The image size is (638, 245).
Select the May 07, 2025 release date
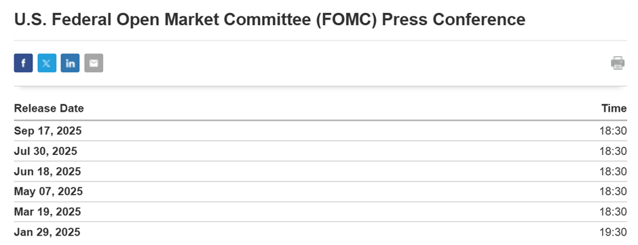[x=48, y=191]
